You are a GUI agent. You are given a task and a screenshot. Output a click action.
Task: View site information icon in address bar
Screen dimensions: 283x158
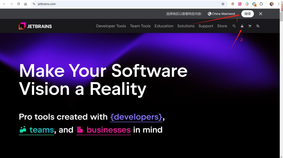(x=34, y=4)
